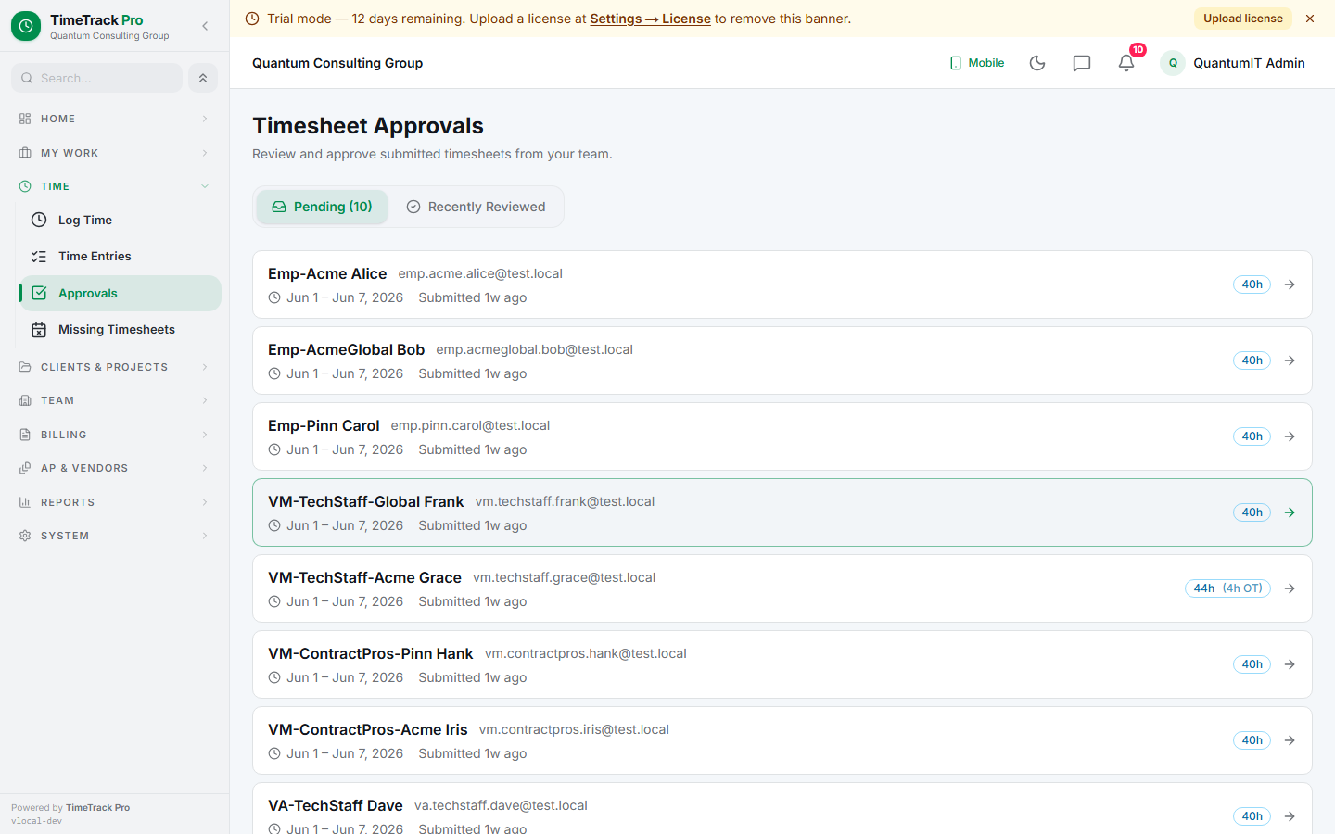Click the 40h badge for Hank
Screen dimensions: 1335x834
(x=1252, y=664)
